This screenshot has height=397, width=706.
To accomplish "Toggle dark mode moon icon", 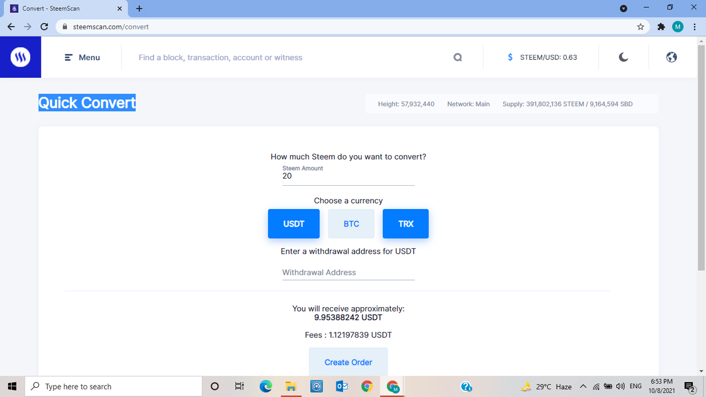I will [623, 57].
